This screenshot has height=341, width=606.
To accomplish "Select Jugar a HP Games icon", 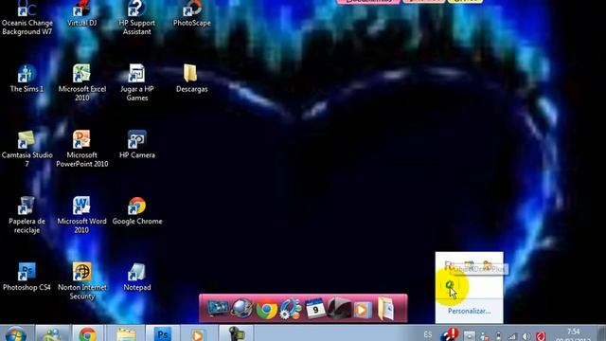I will (x=136, y=82).
